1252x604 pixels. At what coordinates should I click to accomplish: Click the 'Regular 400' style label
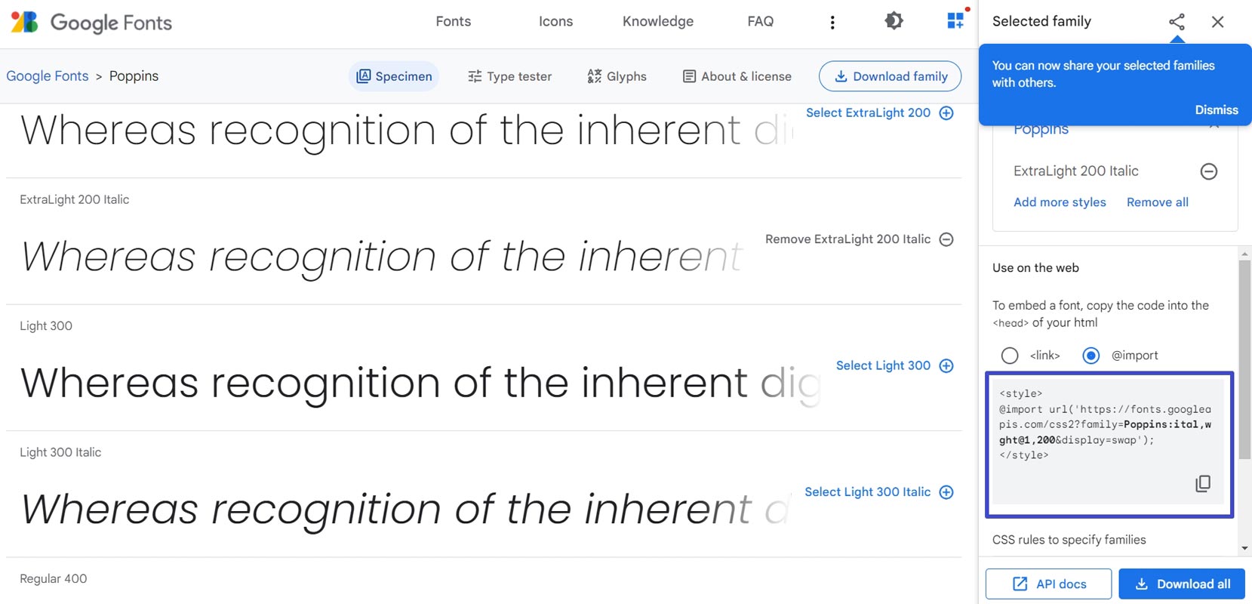click(x=53, y=579)
